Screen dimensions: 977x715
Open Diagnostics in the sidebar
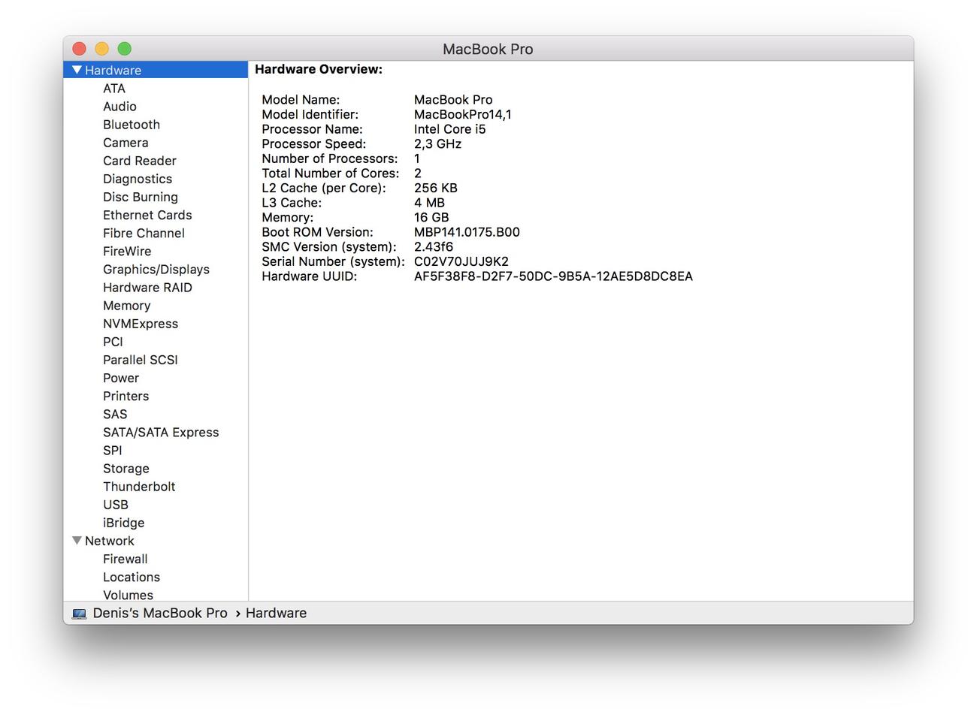[138, 179]
